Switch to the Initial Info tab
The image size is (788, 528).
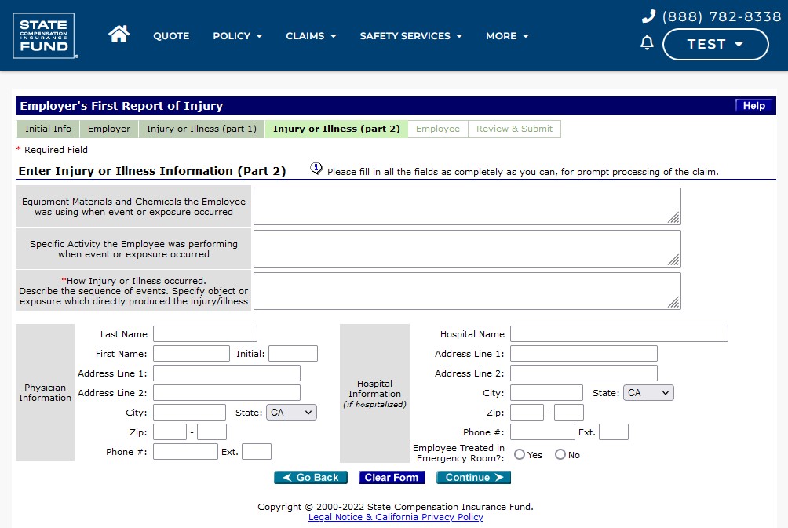point(48,129)
